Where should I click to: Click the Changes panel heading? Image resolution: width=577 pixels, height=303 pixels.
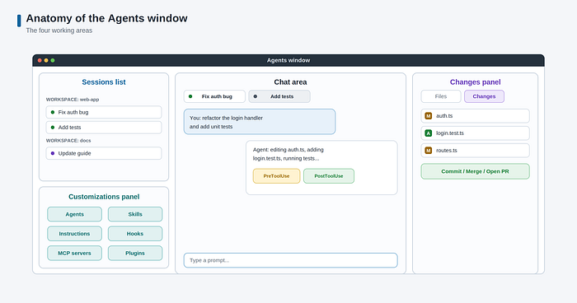coord(475,82)
